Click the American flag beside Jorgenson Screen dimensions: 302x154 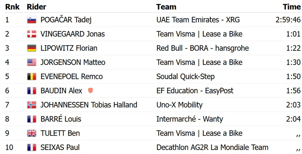click(32, 62)
